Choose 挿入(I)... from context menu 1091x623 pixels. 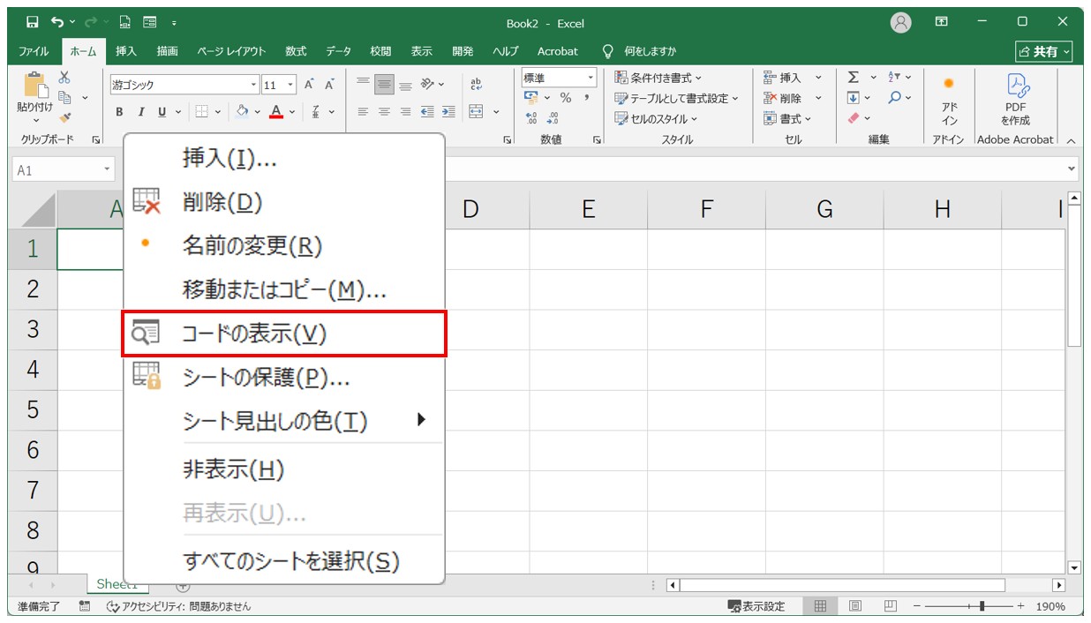pos(283,159)
